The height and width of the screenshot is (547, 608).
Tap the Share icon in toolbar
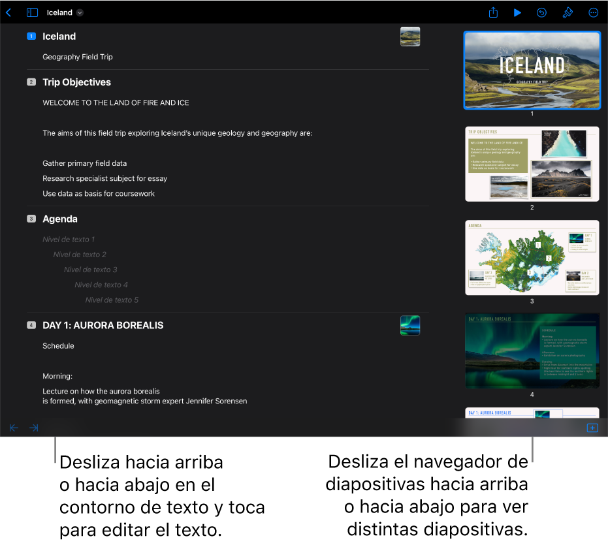point(493,12)
